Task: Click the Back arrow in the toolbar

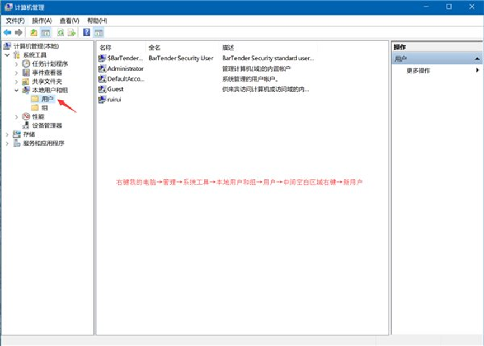Action: click(x=7, y=32)
